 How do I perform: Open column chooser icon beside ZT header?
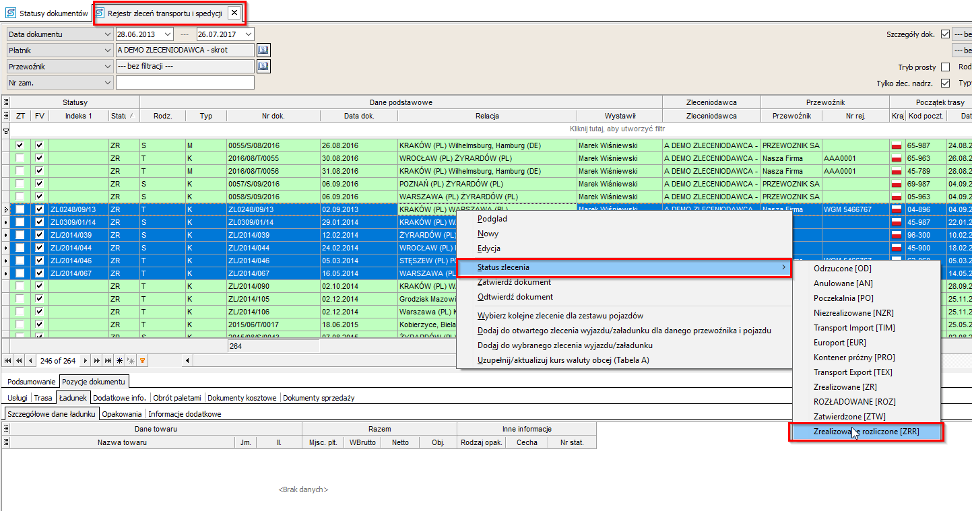[6, 116]
